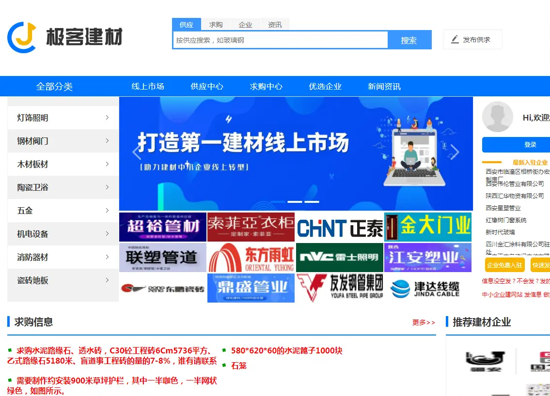Open 索菲亚衣柜 brand banner

tap(251, 227)
